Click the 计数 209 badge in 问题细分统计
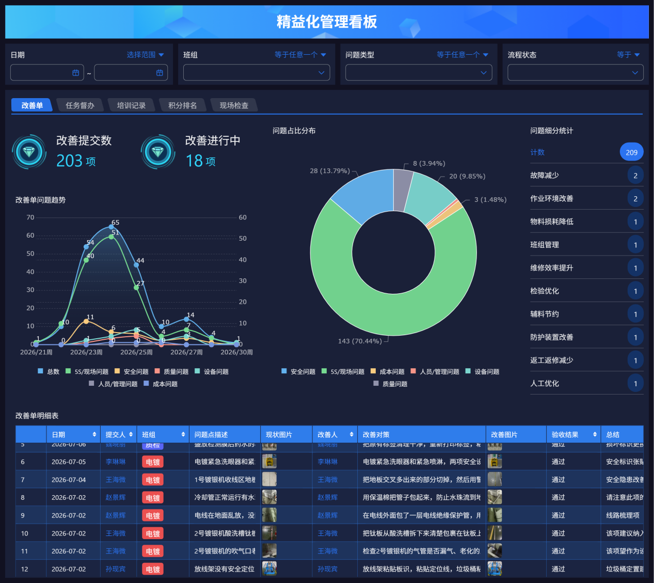The width and height of the screenshot is (654, 583). (632, 152)
